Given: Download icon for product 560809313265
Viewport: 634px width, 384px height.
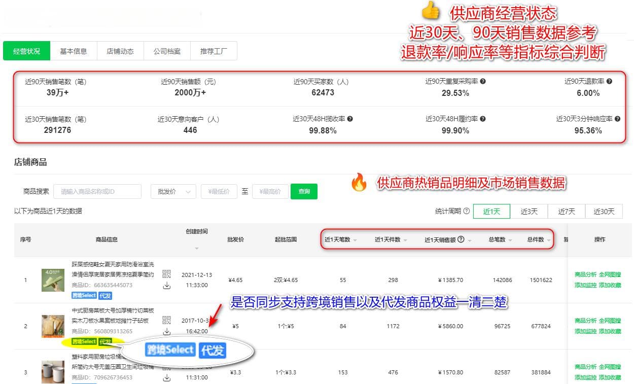Looking at the screenshot, I should (x=167, y=332).
